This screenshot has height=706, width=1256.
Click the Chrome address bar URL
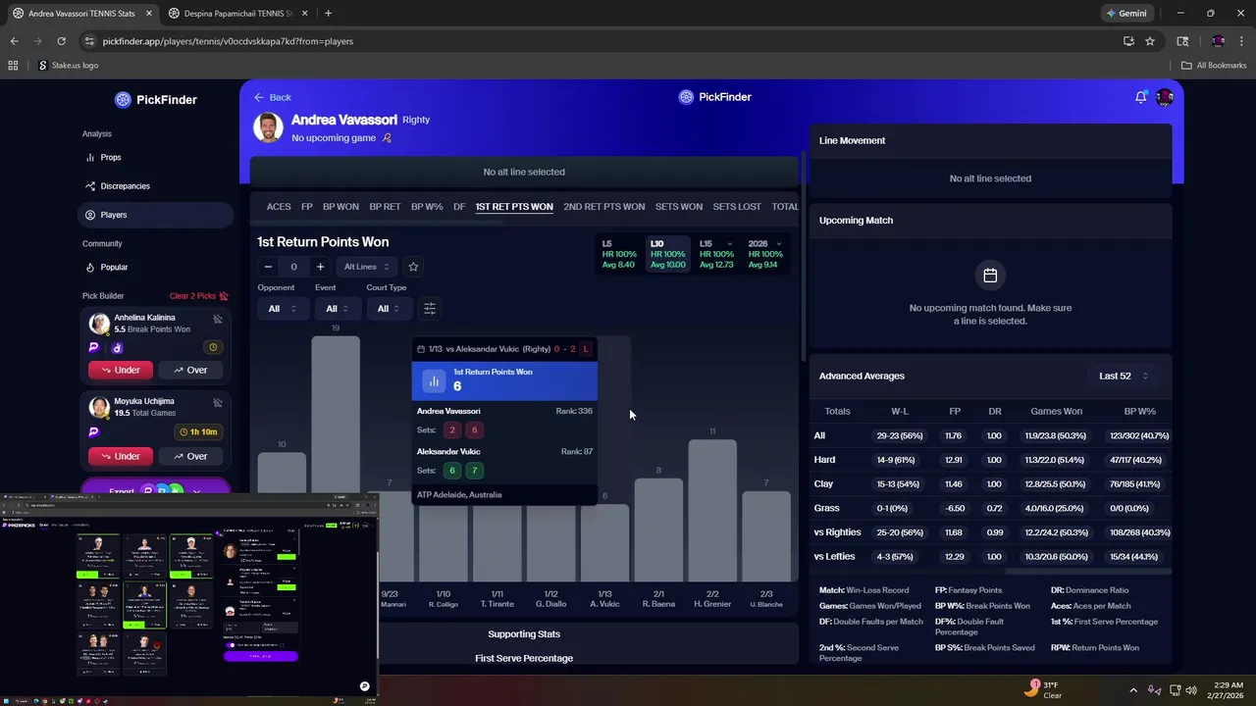click(228, 41)
